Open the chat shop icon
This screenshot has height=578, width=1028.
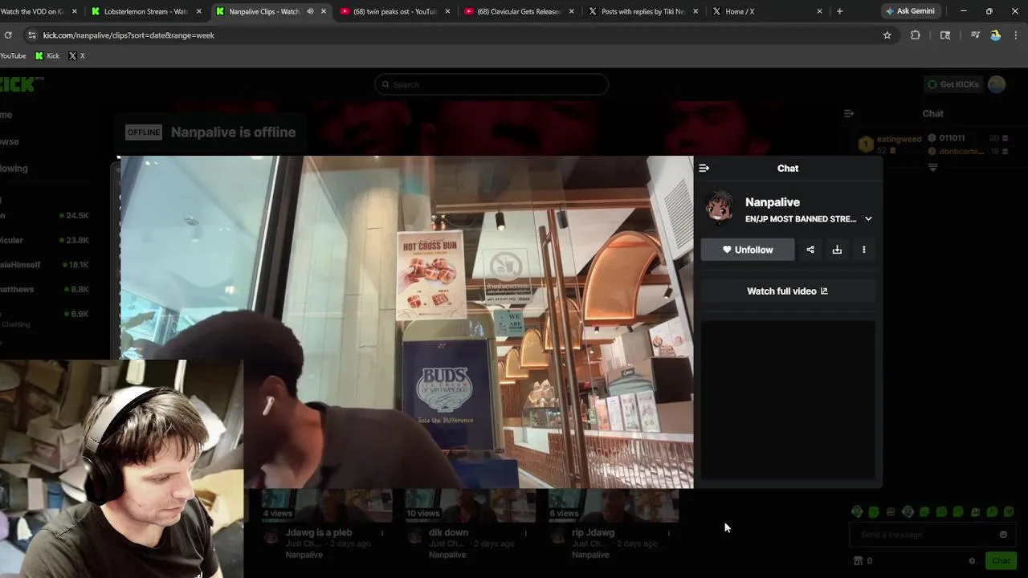pos(858,561)
